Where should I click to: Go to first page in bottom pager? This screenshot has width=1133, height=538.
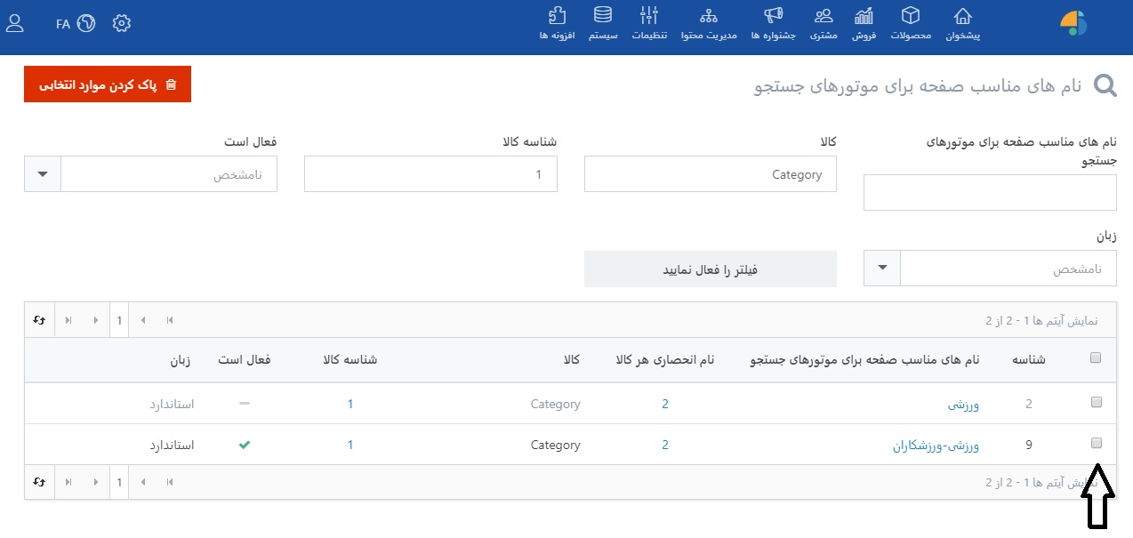pos(170,482)
